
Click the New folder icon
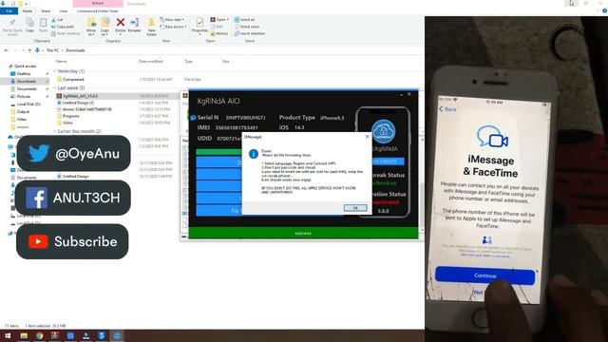pyautogui.click(x=152, y=23)
